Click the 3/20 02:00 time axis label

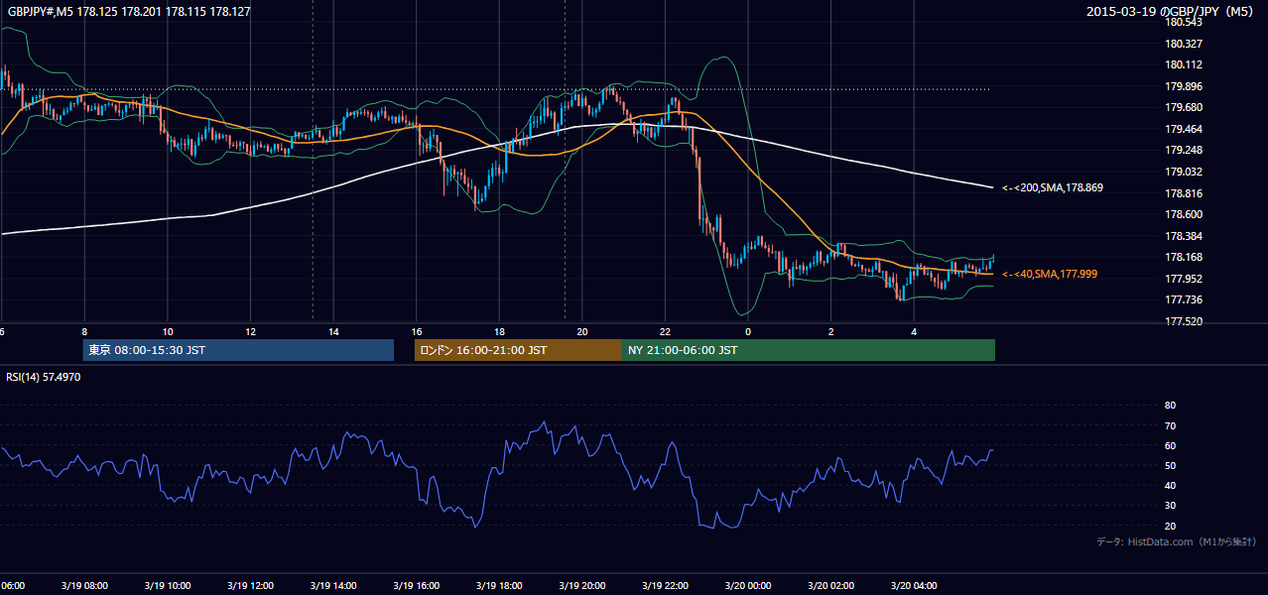(x=831, y=586)
